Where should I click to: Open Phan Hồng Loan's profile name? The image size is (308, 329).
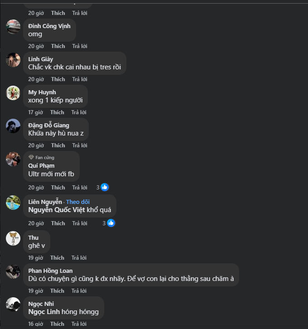[x=50, y=271]
